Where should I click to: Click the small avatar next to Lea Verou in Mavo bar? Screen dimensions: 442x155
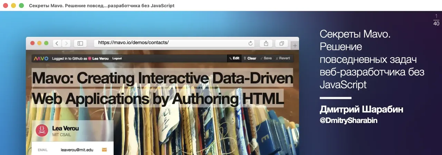click(90, 58)
